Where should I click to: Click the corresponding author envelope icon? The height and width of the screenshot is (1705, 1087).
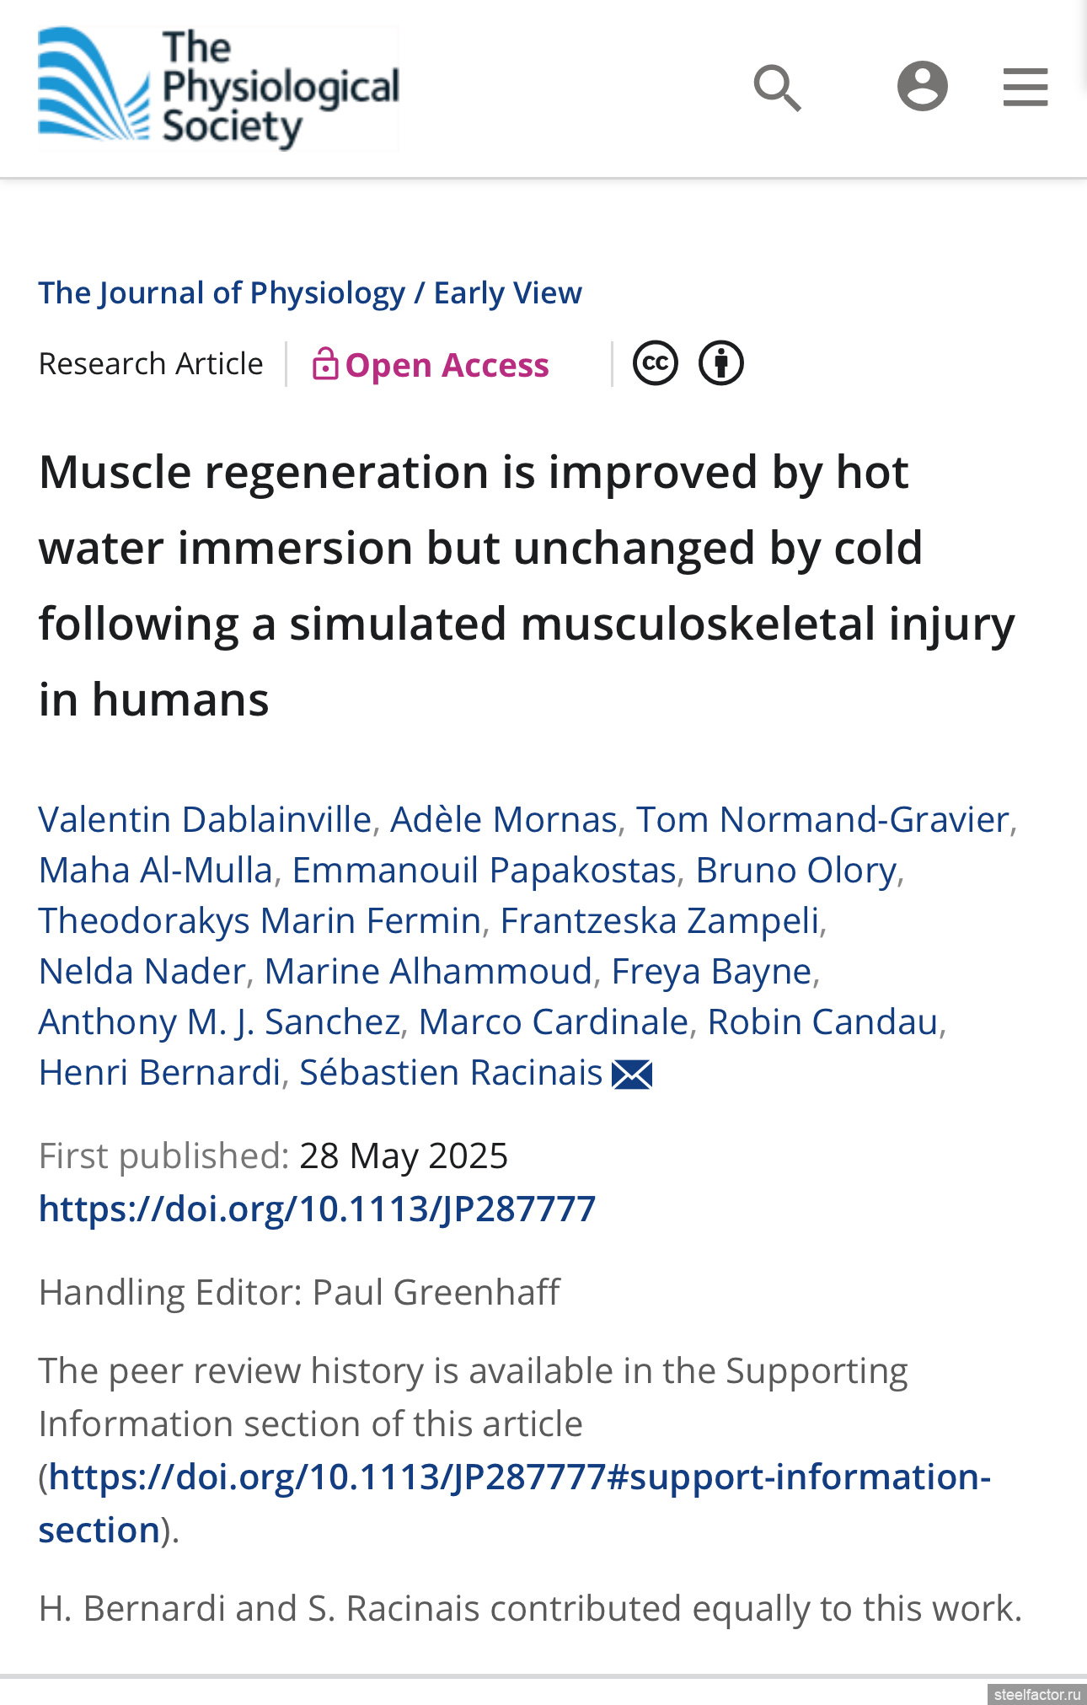632,1075
